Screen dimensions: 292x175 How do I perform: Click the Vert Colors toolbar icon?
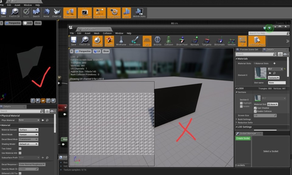(135, 41)
